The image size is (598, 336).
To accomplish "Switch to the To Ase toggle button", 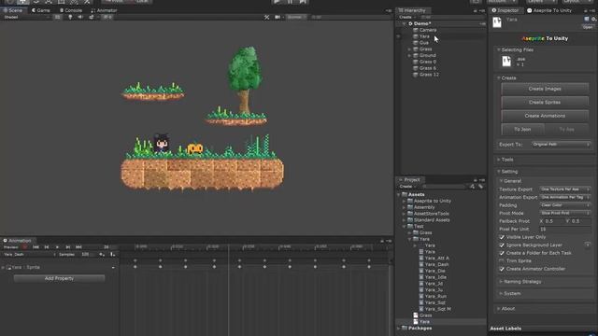I will [567, 130].
